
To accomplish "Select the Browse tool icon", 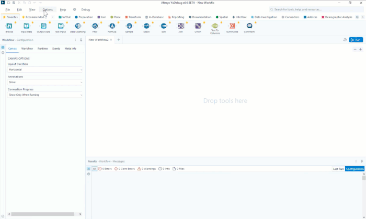I will (9, 26).
